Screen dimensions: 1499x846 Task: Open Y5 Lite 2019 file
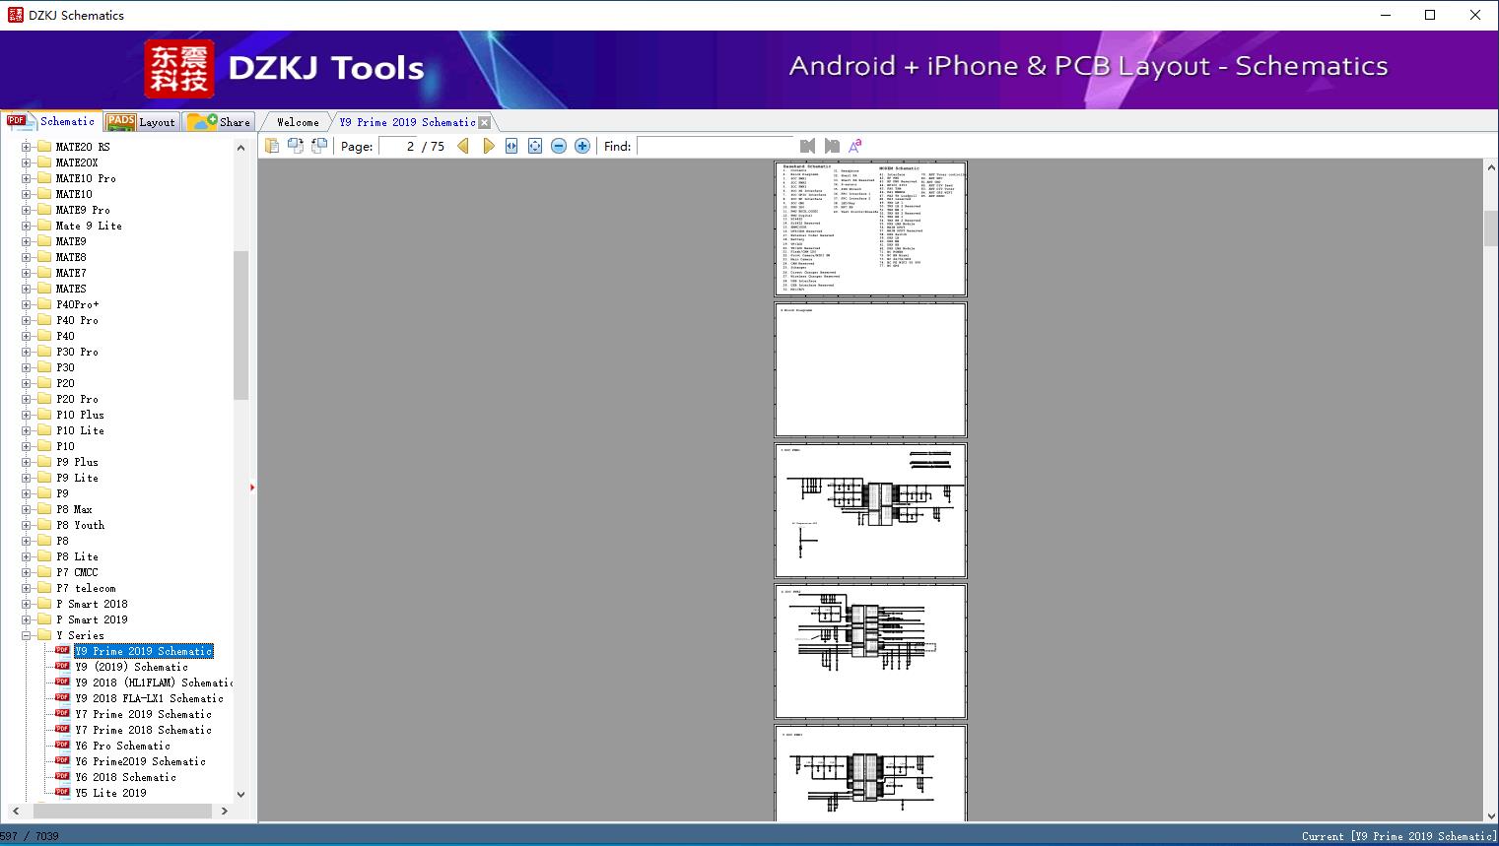pyautogui.click(x=110, y=793)
